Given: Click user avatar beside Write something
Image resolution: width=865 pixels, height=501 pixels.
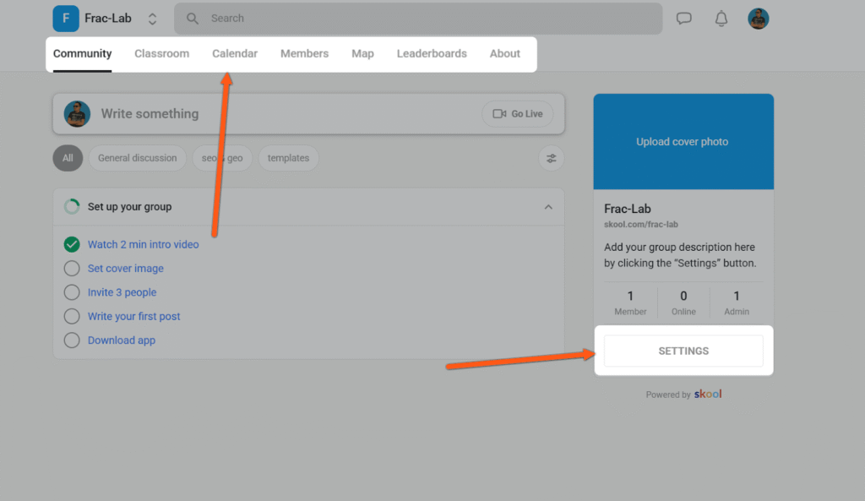Looking at the screenshot, I should click(x=77, y=114).
